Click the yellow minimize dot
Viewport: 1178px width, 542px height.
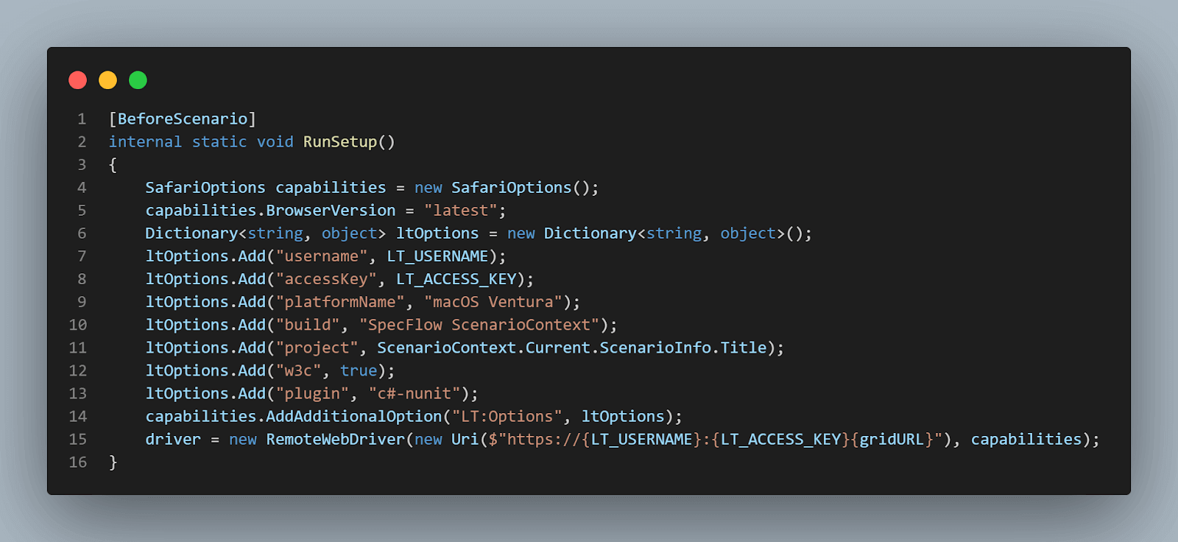point(107,80)
